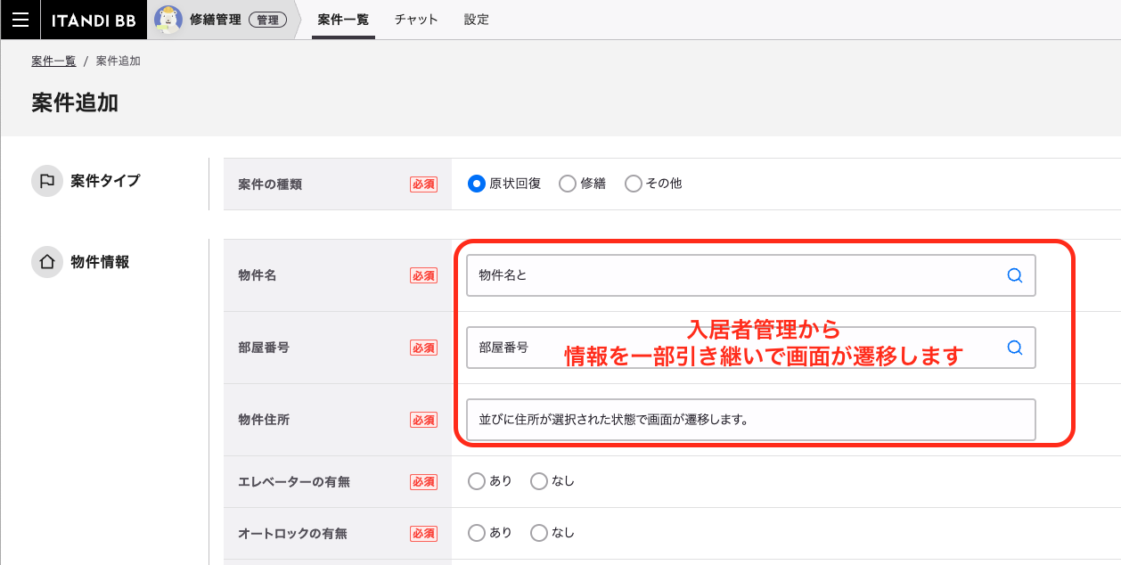Click the flag icon beside 案件タイプ

click(x=47, y=181)
